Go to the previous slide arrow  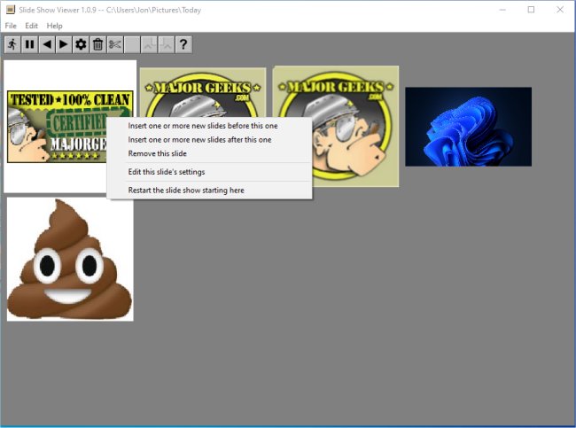pos(47,45)
